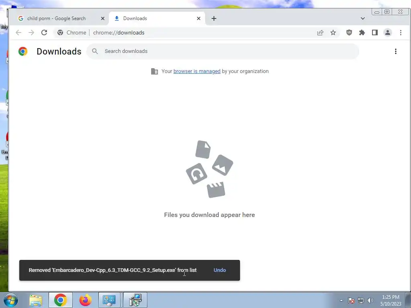
Task: Click Chrome taskbar icon
Action: click(x=60, y=300)
